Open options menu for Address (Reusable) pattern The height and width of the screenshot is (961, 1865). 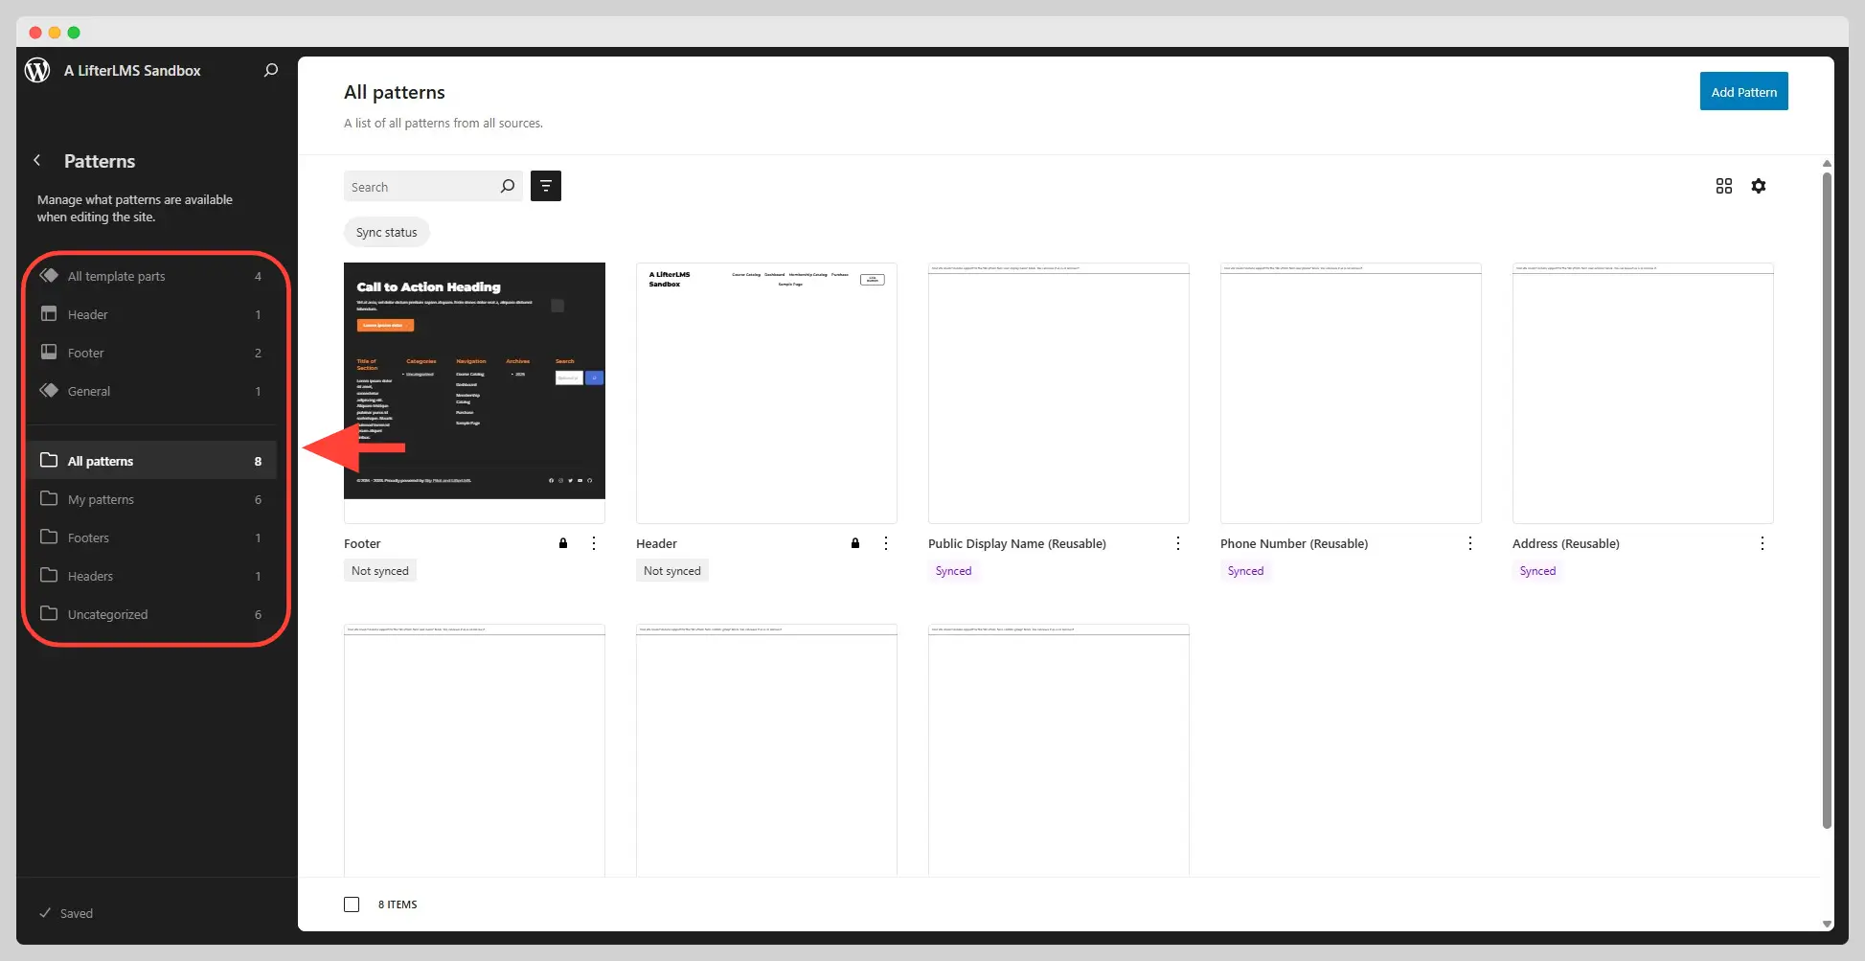(1763, 543)
